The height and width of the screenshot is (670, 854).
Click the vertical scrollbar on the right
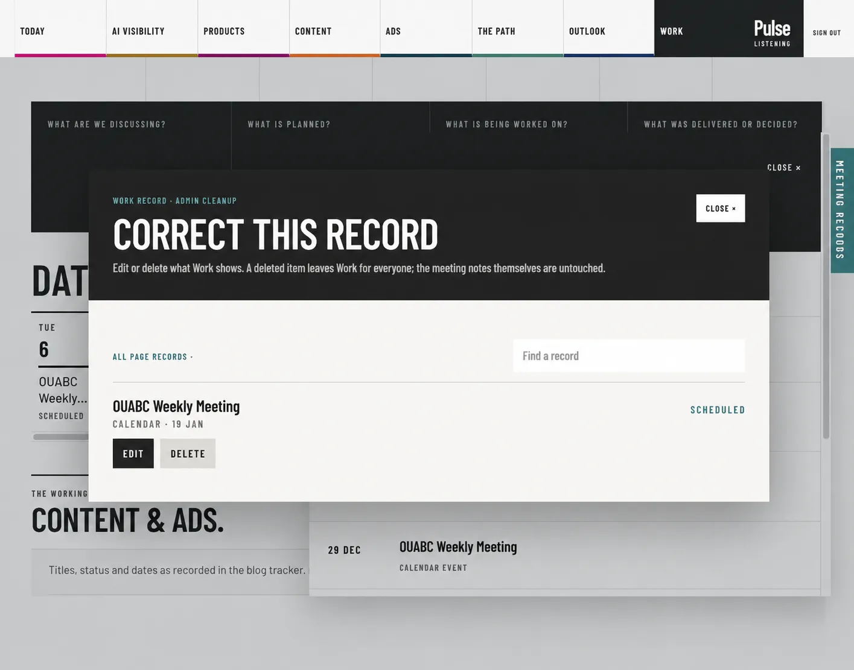(x=826, y=286)
